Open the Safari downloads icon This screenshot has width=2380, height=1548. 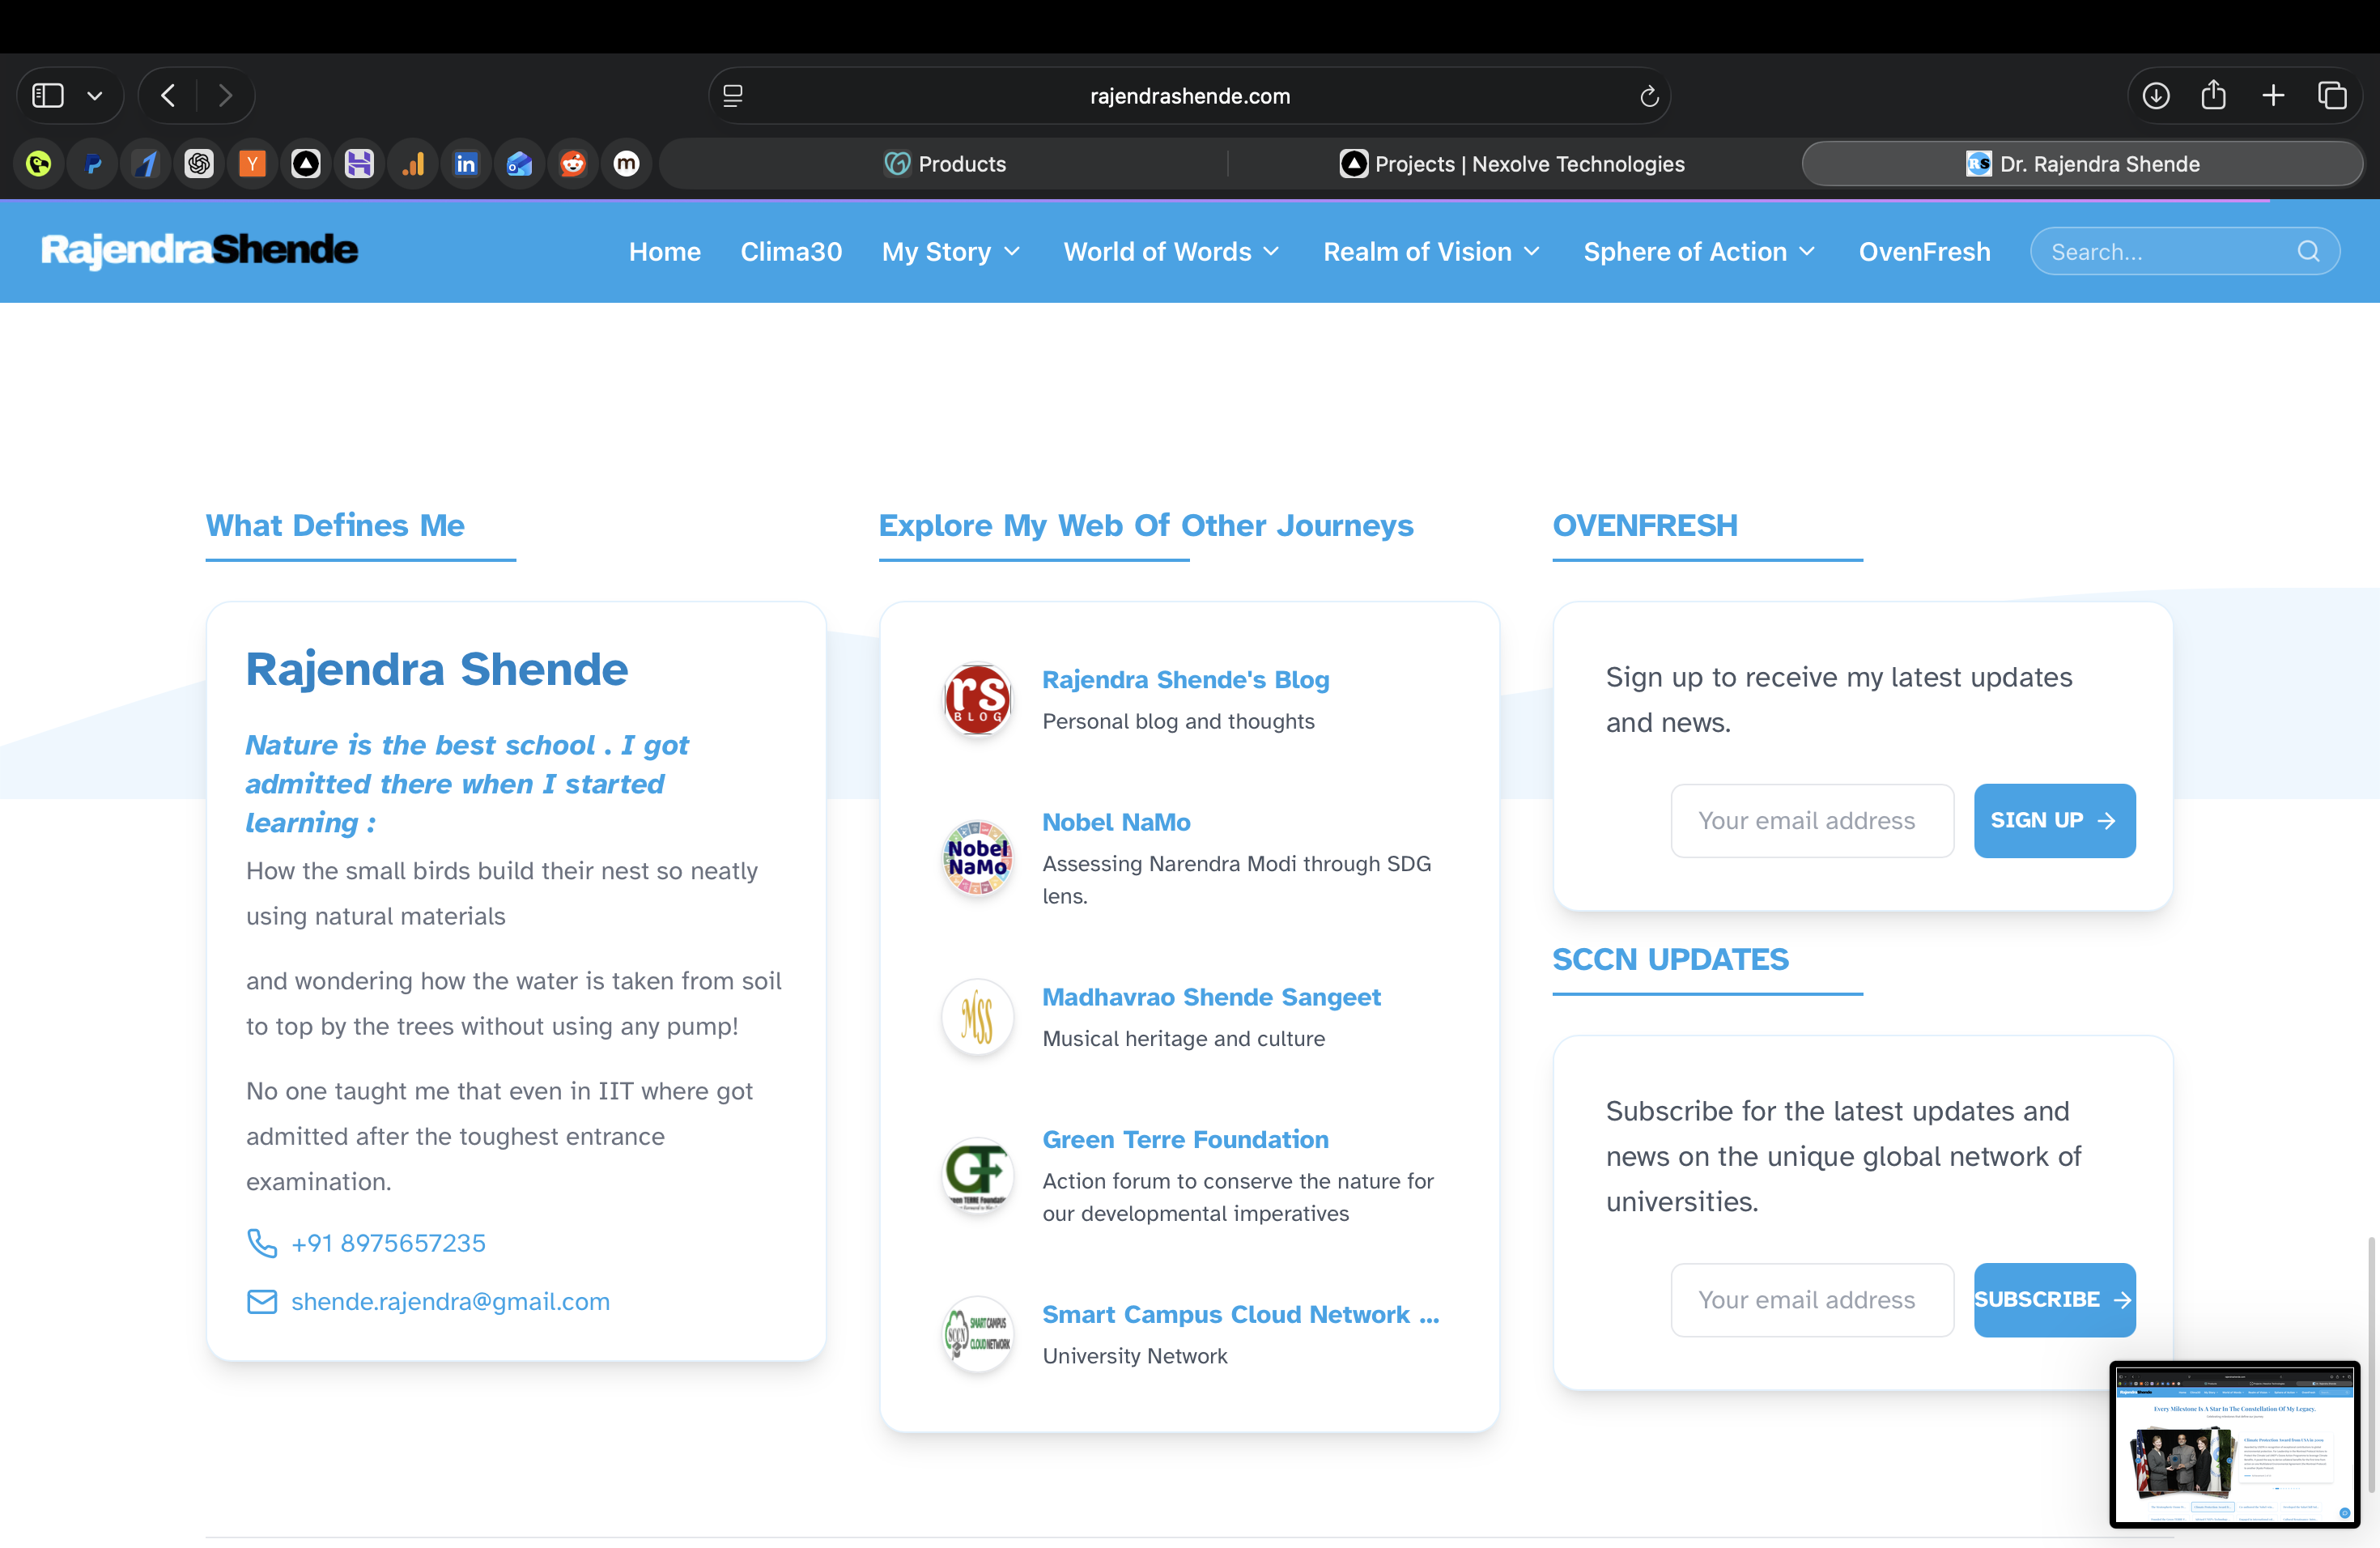point(2156,96)
